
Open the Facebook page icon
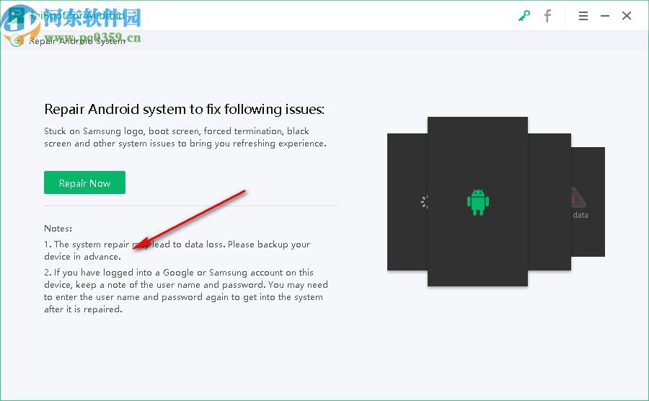547,16
